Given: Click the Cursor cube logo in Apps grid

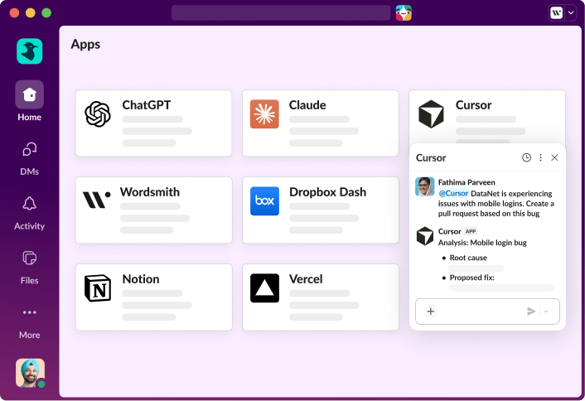Looking at the screenshot, I should click(431, 114).
